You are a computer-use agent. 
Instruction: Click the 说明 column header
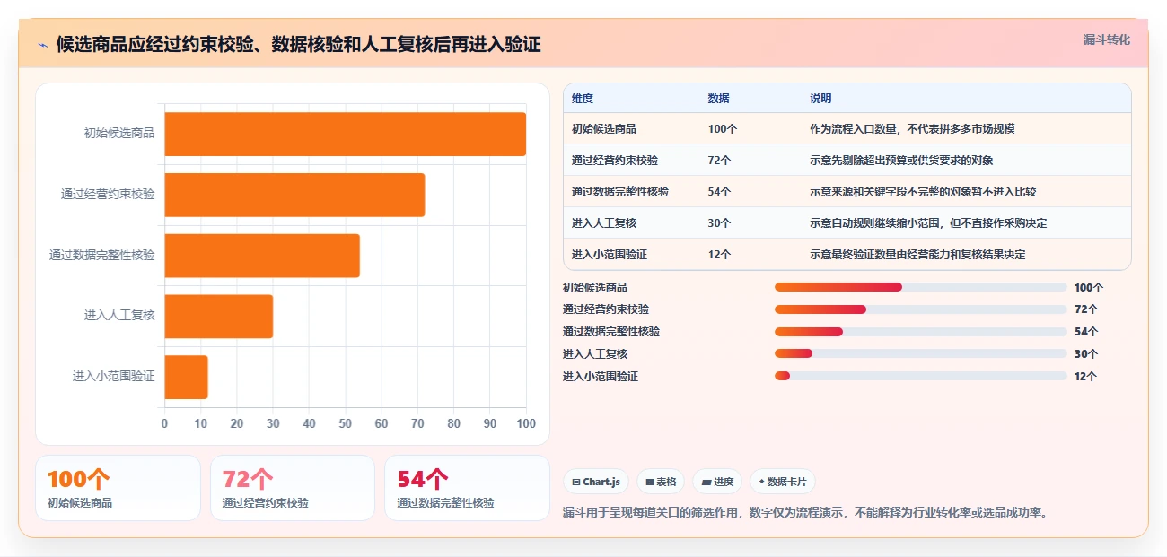tap(820, 99)
